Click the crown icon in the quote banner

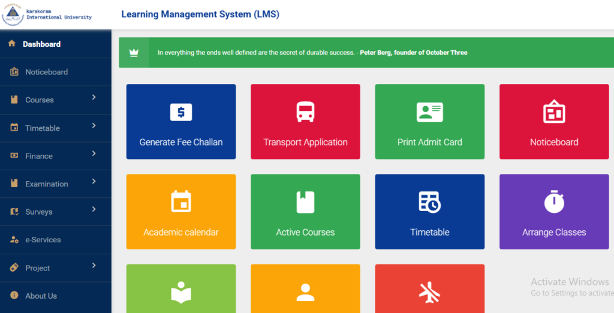coord(134,53)
